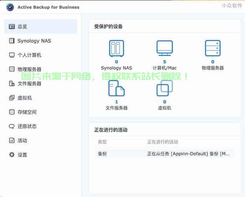Click the 总览 overview sidebar icon
This screenshot has width=245, height=197.
pyautogui.click(x=12, y=26)
